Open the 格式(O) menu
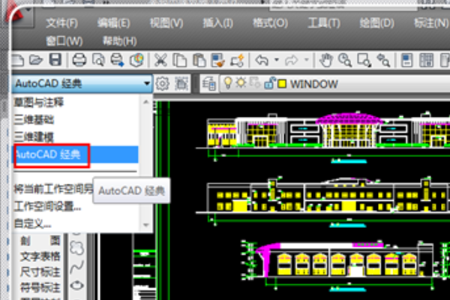 tap(270, 23)
